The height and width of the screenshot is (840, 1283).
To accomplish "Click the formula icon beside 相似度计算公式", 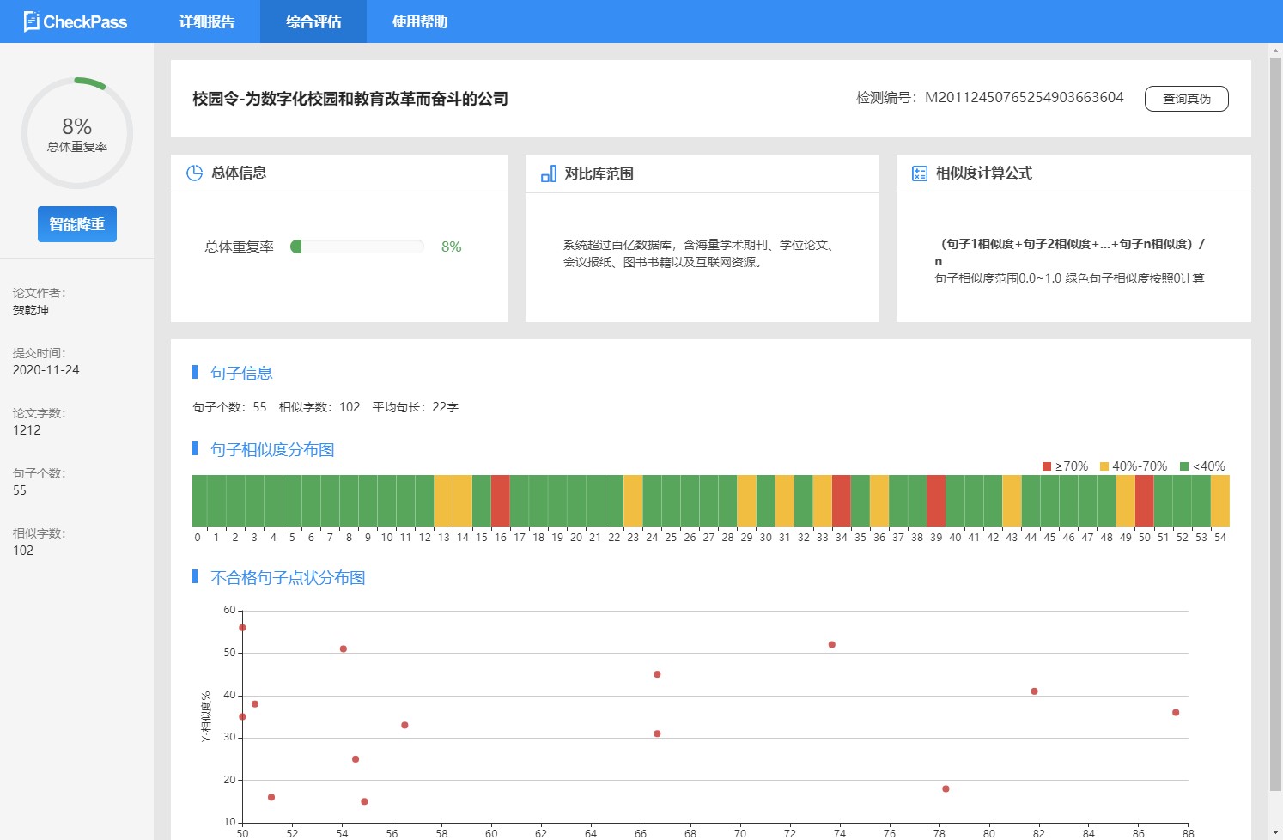I will coord(920,173).
